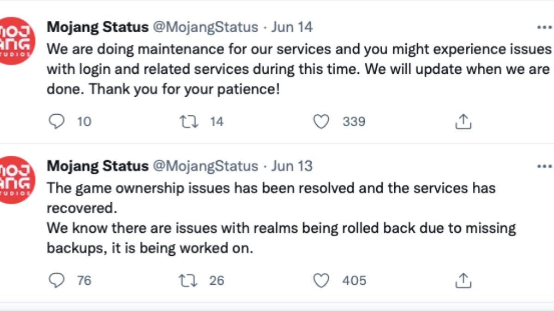Open more options on the Jun 14 tweet
Viewport: 554px width, 311px height.
coord(545,27)
